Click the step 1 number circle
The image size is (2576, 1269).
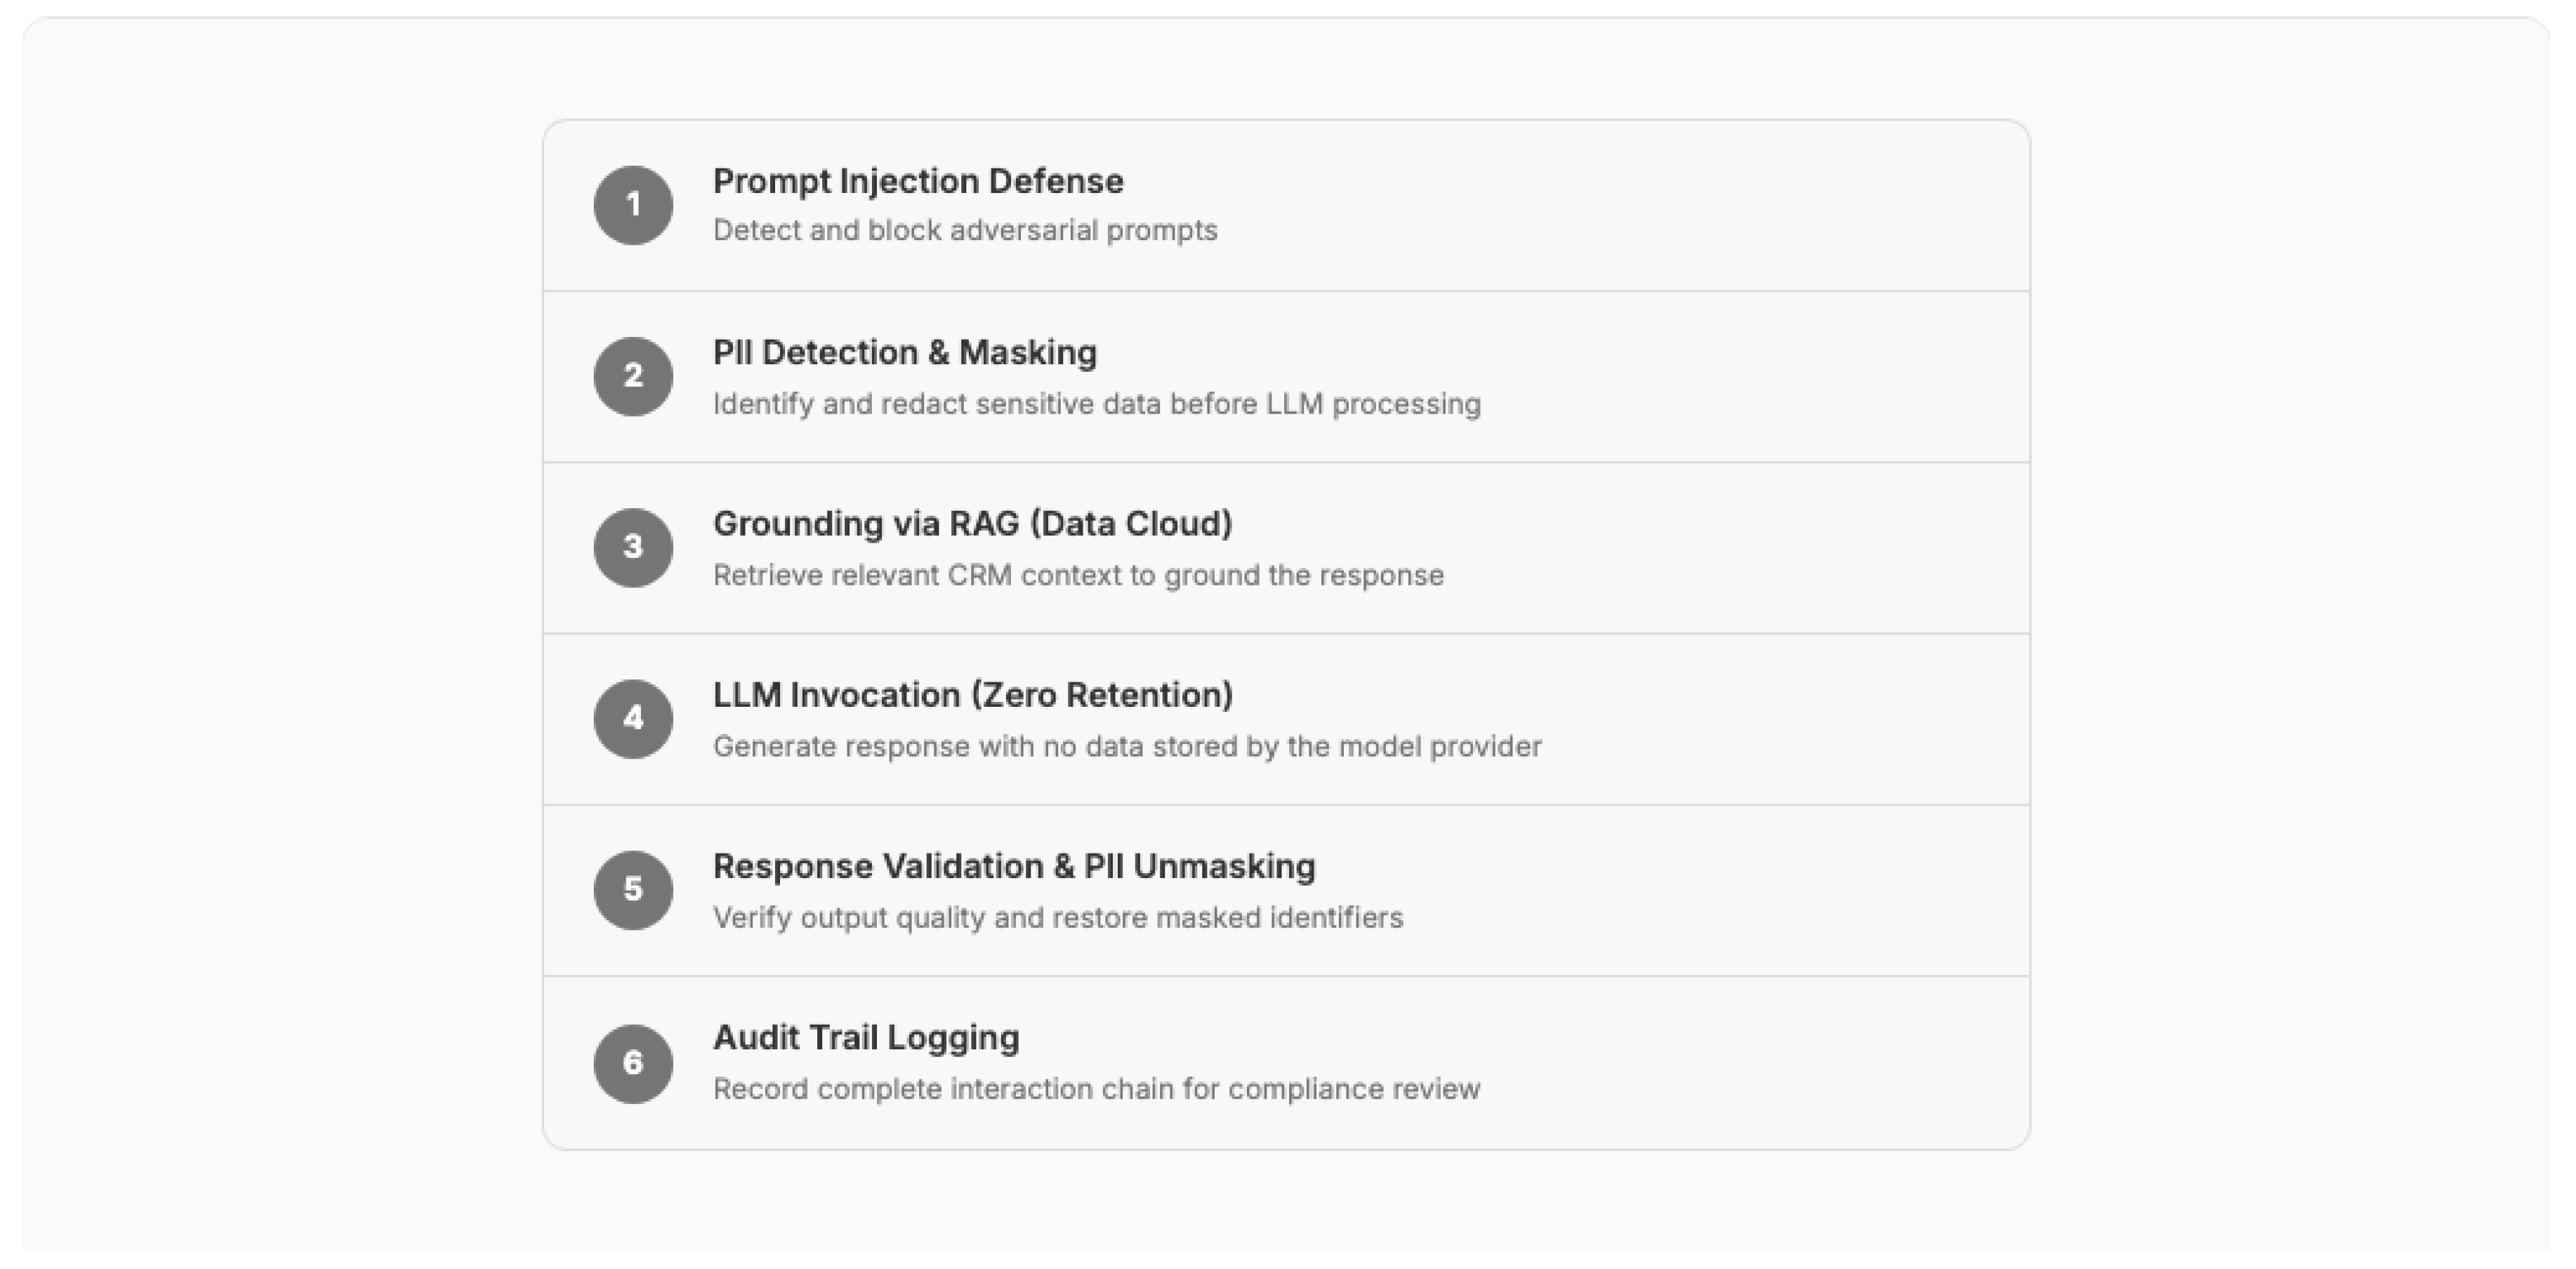point(633,205)
